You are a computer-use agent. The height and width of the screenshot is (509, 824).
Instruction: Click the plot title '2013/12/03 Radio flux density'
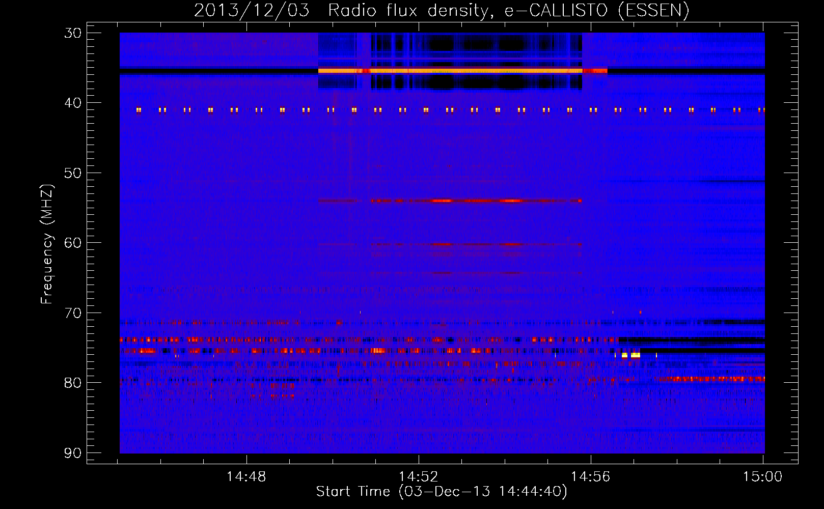point(343,11)
